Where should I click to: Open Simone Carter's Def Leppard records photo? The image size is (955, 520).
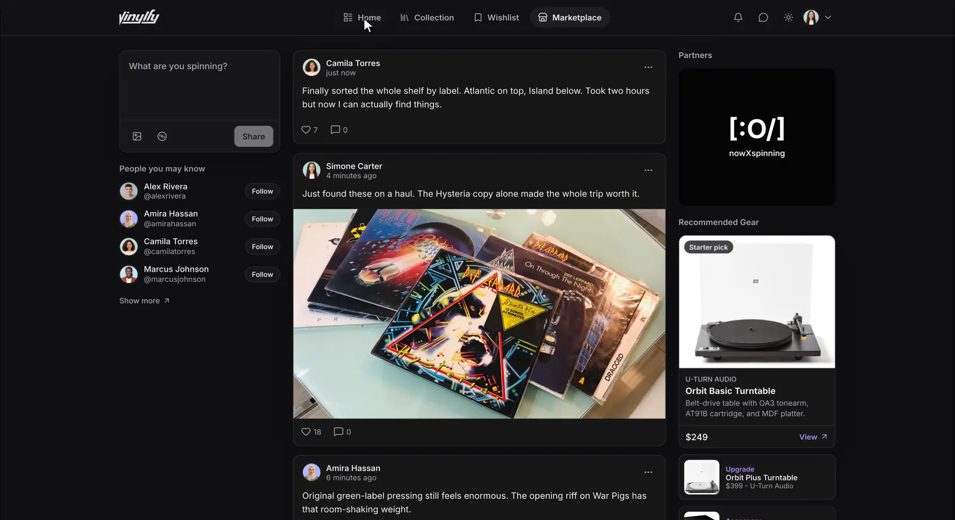pyautogui.click(x=479, y=313)
